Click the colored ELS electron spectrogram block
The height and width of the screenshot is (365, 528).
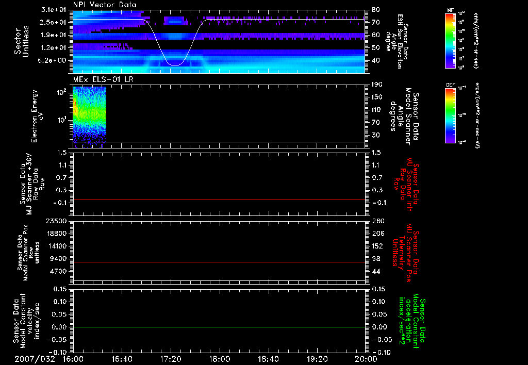[x=89, y=117]
